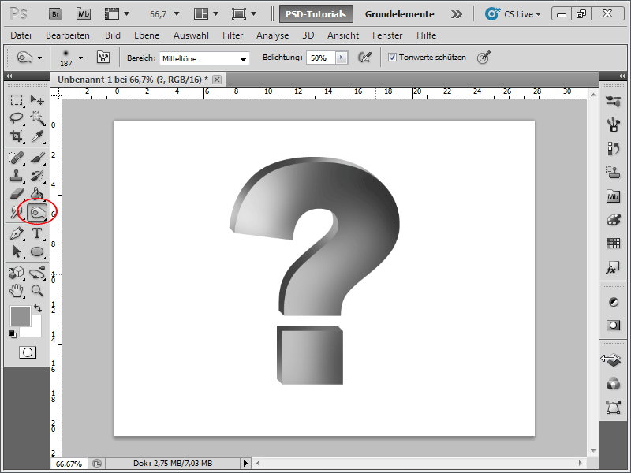Screen dimensions: 631x473
Task: Show more workspaces with double chevron
Action: 457,14
